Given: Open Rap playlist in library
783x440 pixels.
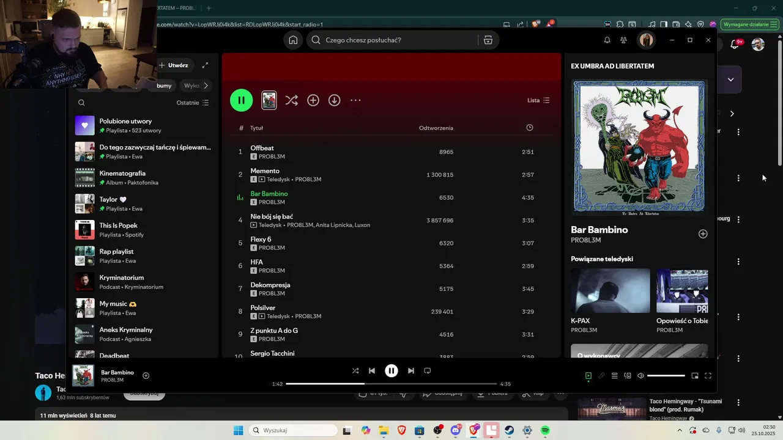Looking at the screenshot, I should [x=143, y=256].
